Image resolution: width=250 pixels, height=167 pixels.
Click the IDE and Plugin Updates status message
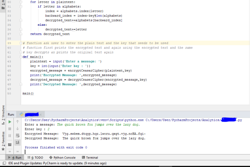[x=57, y=163]
